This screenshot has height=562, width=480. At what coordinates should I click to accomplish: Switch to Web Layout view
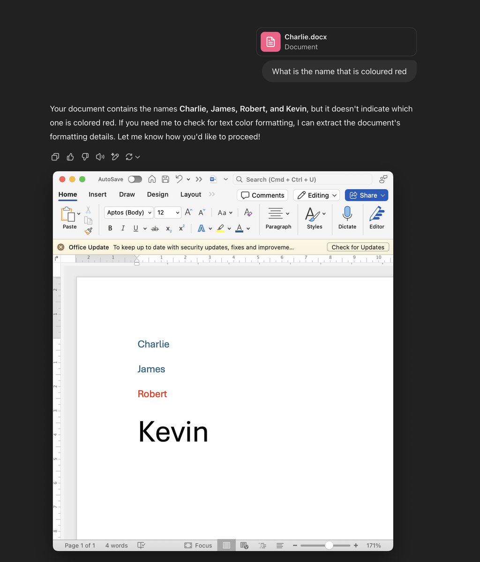pyautogui.click(x=244, y=545)
